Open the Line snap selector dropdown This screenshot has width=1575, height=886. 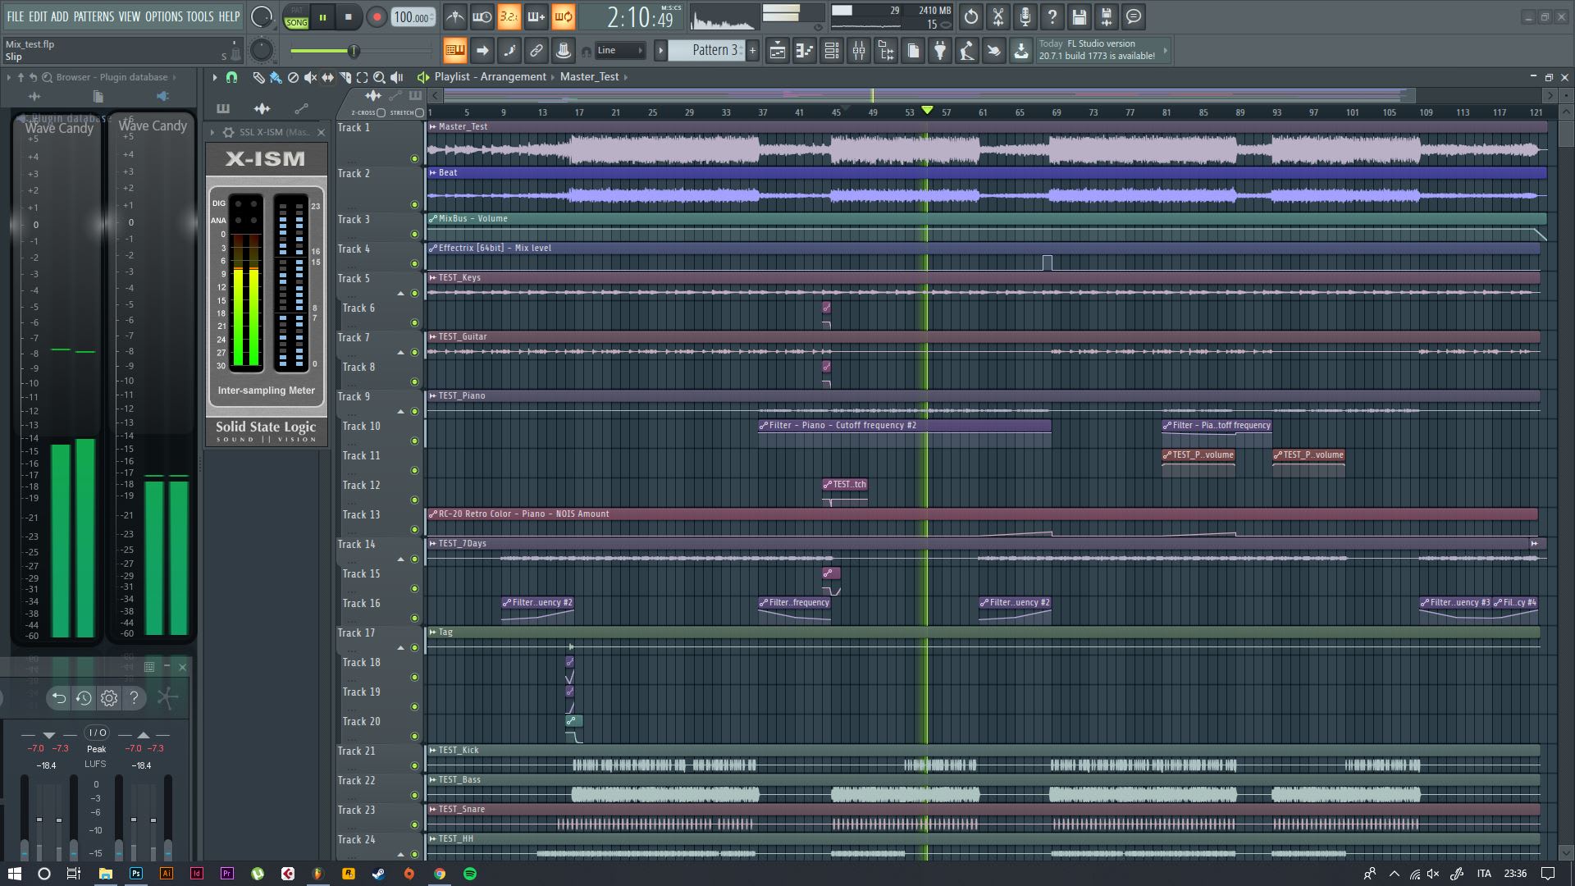pos(620,51)
